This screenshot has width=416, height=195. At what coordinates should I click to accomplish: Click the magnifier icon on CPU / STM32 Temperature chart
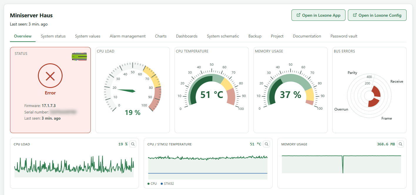pyautogui.click(x=266, y=144)
